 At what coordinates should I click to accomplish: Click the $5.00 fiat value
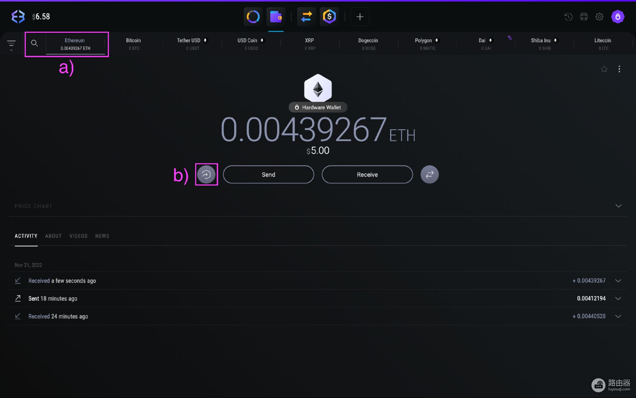coord(318,151)
